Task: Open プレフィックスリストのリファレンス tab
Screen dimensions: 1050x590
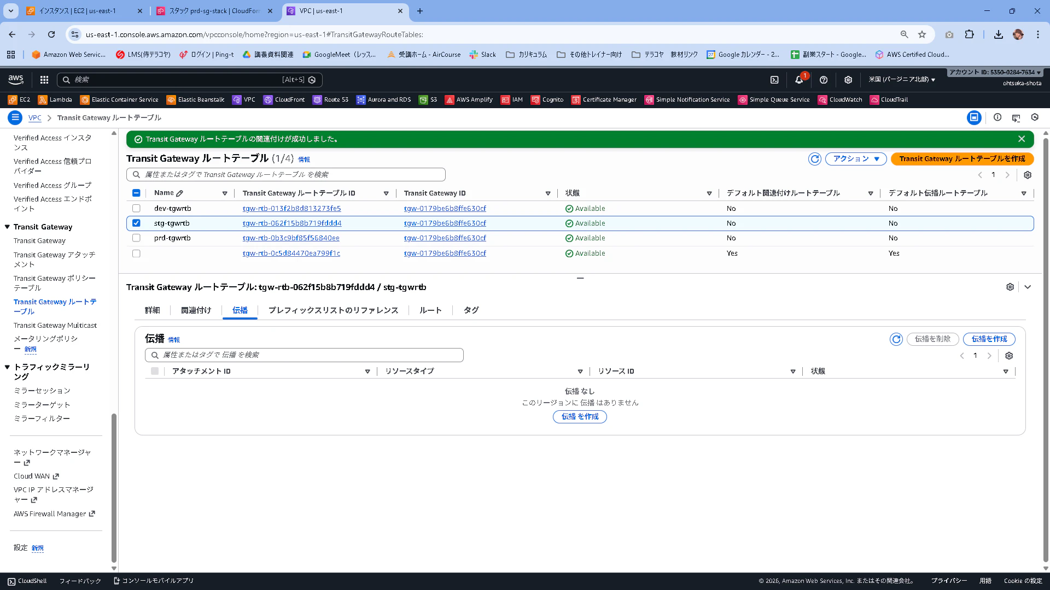Action: pyautogui.click(x=333, y=310)
